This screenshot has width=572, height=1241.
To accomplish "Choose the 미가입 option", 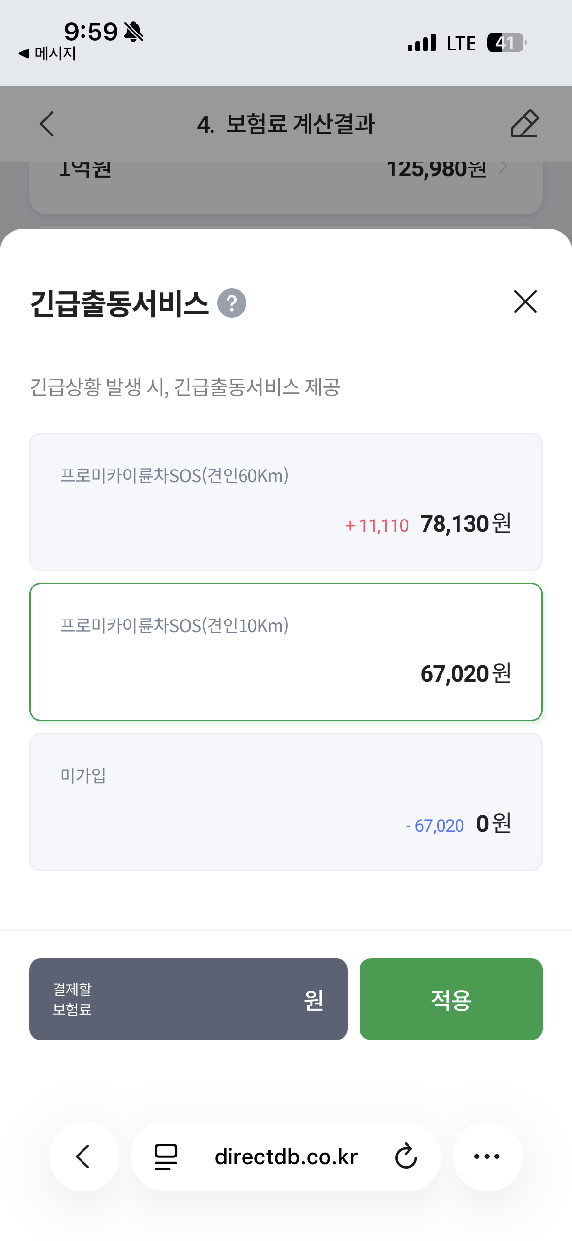I will pos(286,802).
